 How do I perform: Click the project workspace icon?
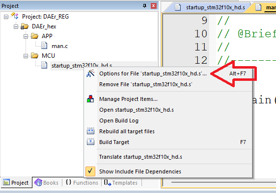(x=15, y=16)
